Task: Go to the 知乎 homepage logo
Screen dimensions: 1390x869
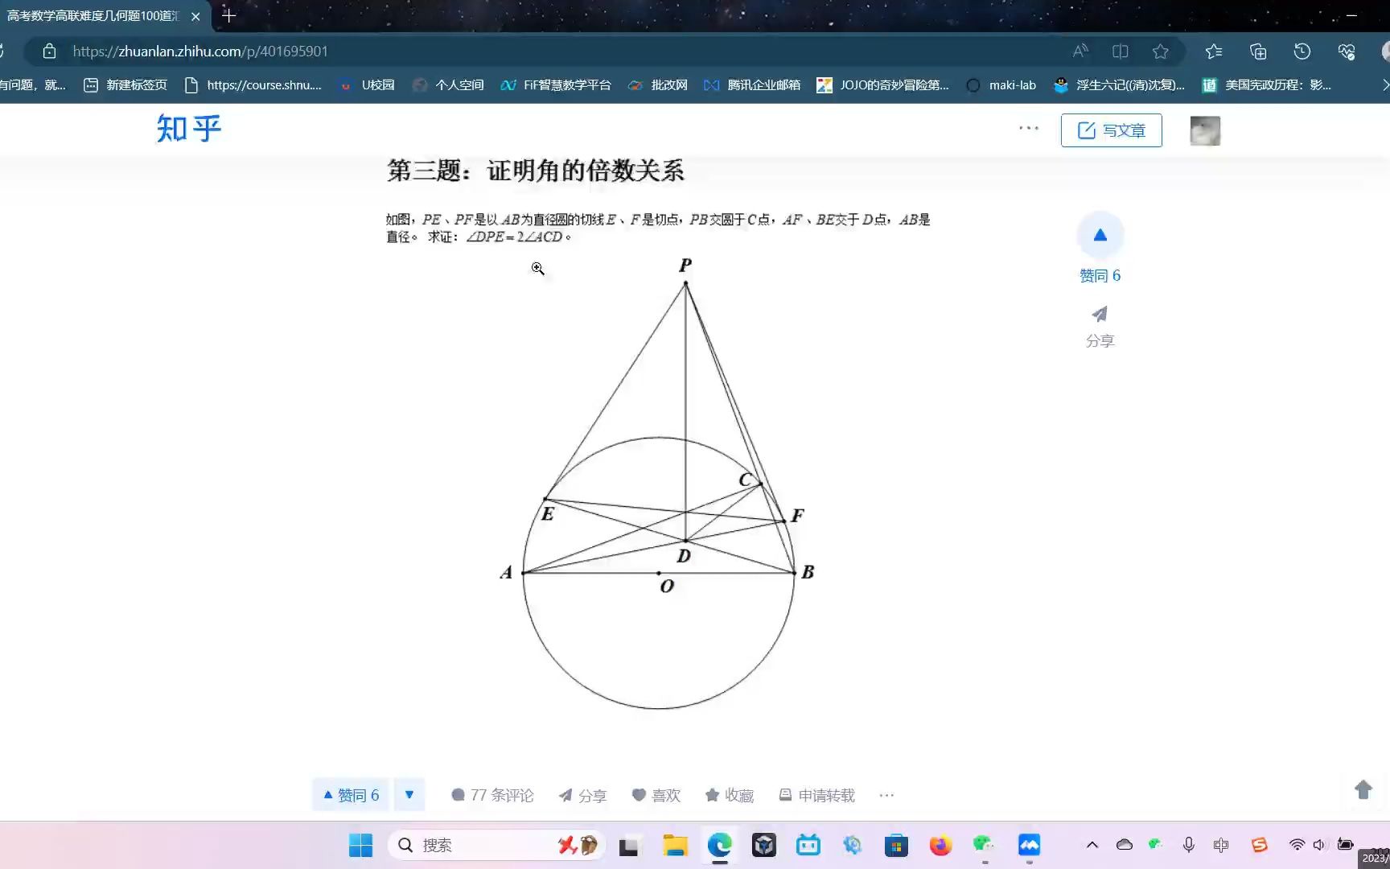Action: pyautogui.click(x=189, y=129)
